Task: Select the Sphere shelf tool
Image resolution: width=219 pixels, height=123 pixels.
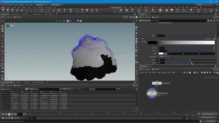Action: [x=8, y=10]
